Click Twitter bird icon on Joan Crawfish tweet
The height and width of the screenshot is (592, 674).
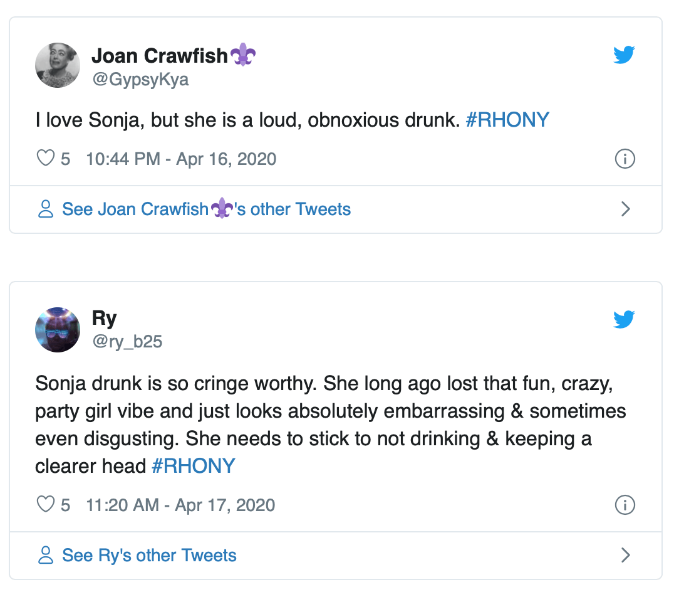tap(624, 55)
